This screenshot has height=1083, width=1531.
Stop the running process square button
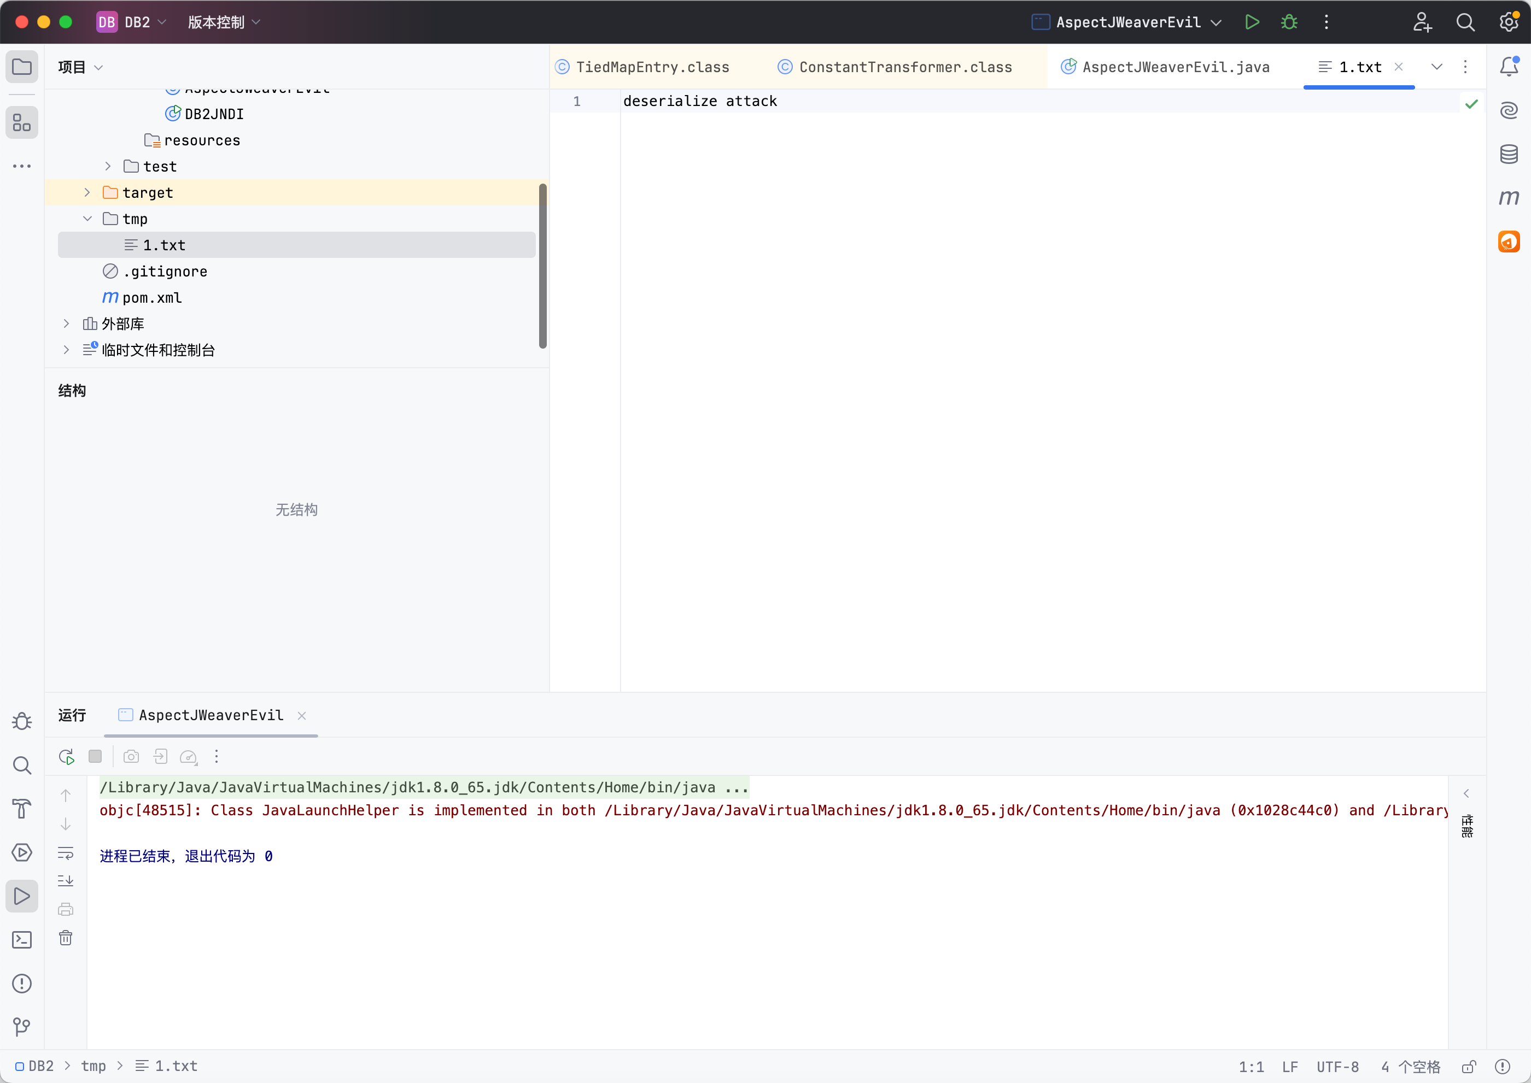pyautogui.click(x=95, y=756)
